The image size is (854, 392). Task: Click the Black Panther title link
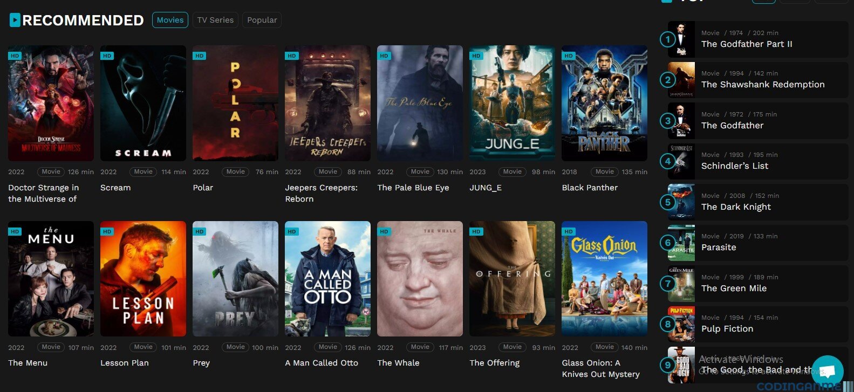[590, 188]
